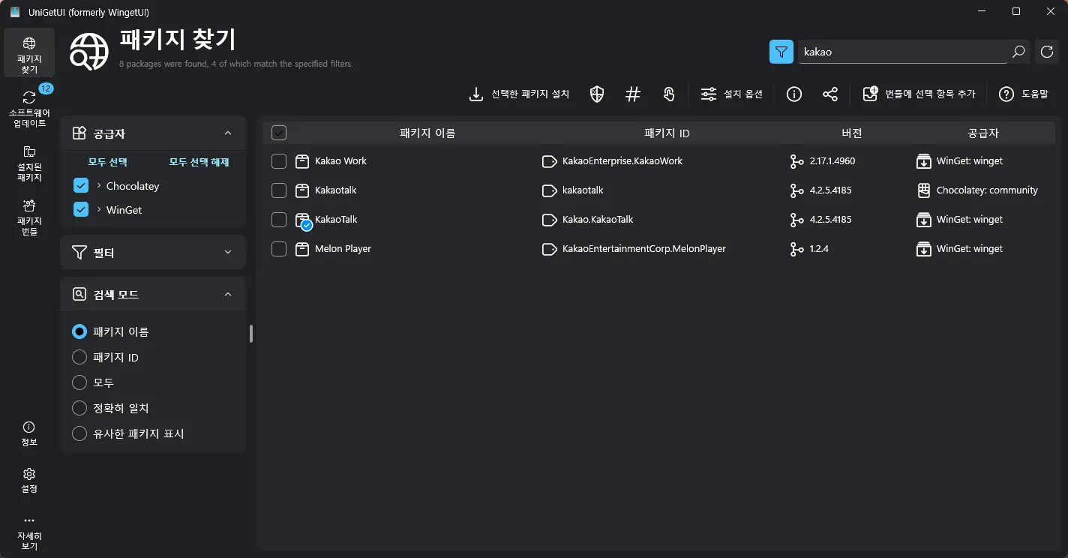Click WinGet source icon in Kakao Work row
Screen dimensions: 1068x558
click(924, 161)
